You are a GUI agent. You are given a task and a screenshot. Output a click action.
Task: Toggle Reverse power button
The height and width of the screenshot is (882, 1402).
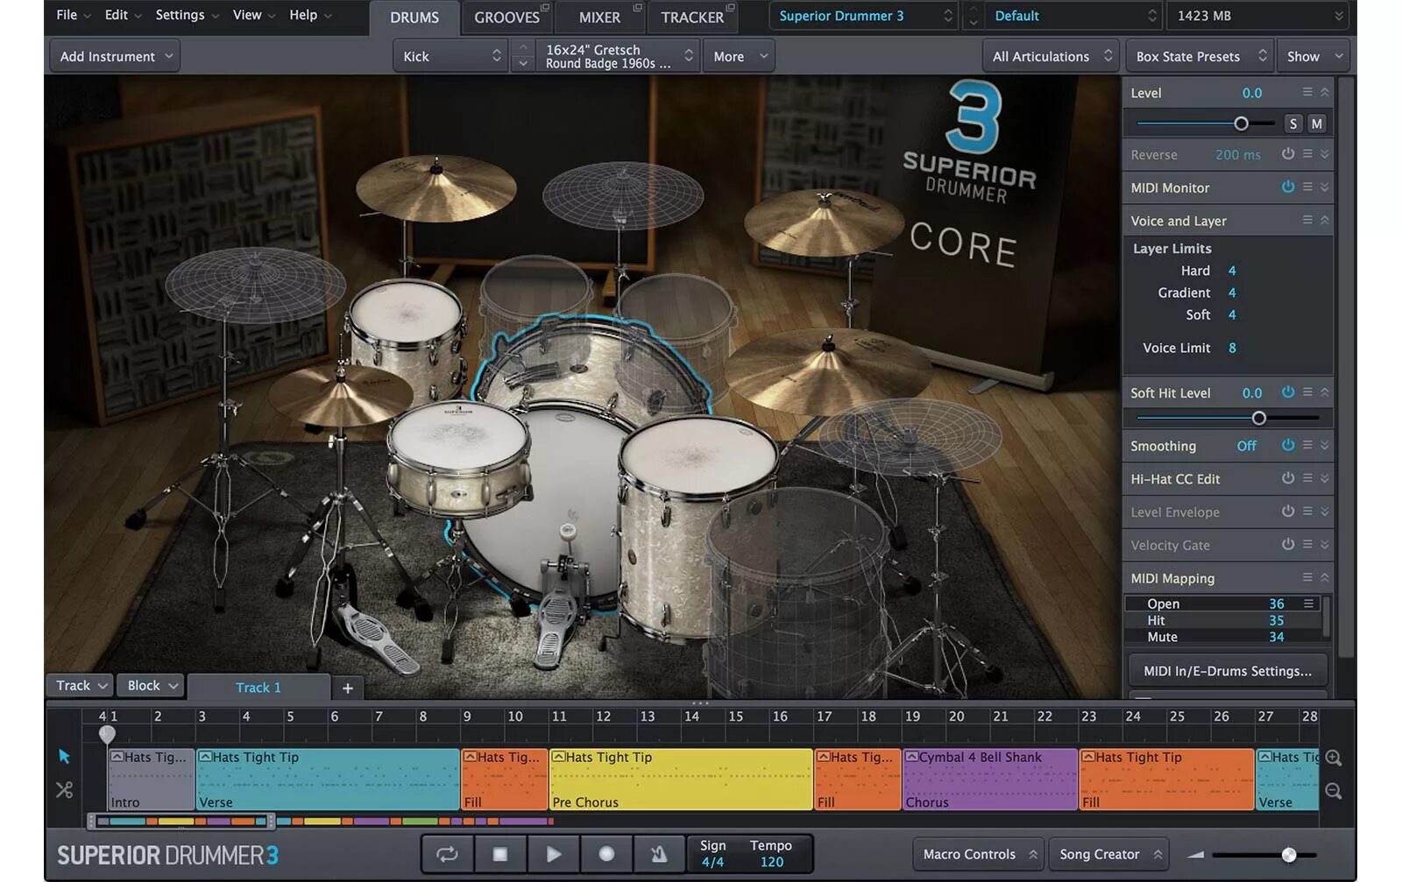[x=1288, y=154]
